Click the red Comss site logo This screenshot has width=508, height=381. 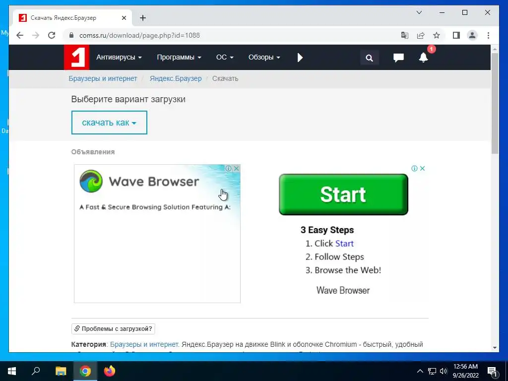click(76, 58)
